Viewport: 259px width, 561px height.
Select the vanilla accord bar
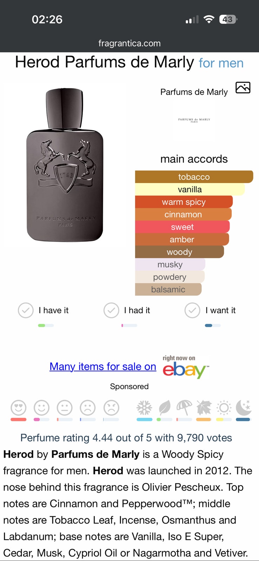(190, 189)
